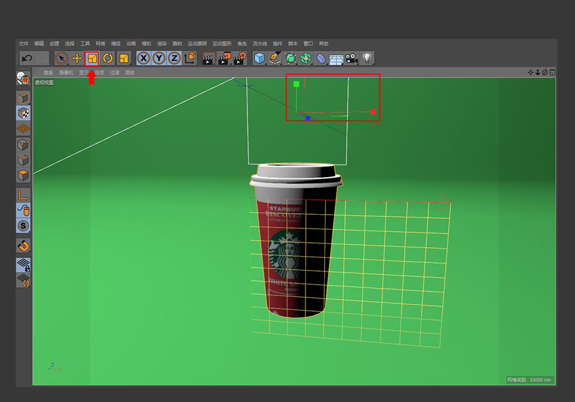The width and height of the screenshot is (575, 402).
Task: Click the Make Editable icon
Action: 23,79
